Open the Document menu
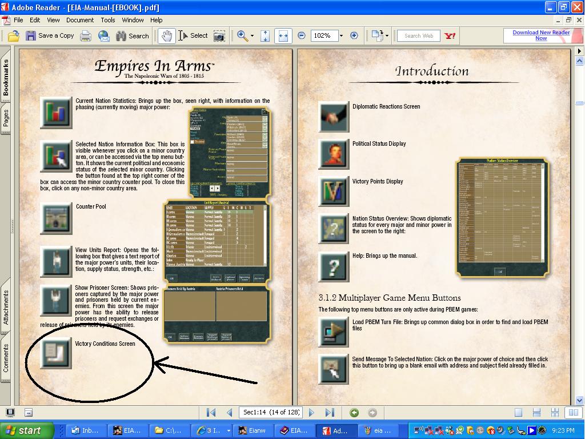585x439 pixels. click(80, 20)
